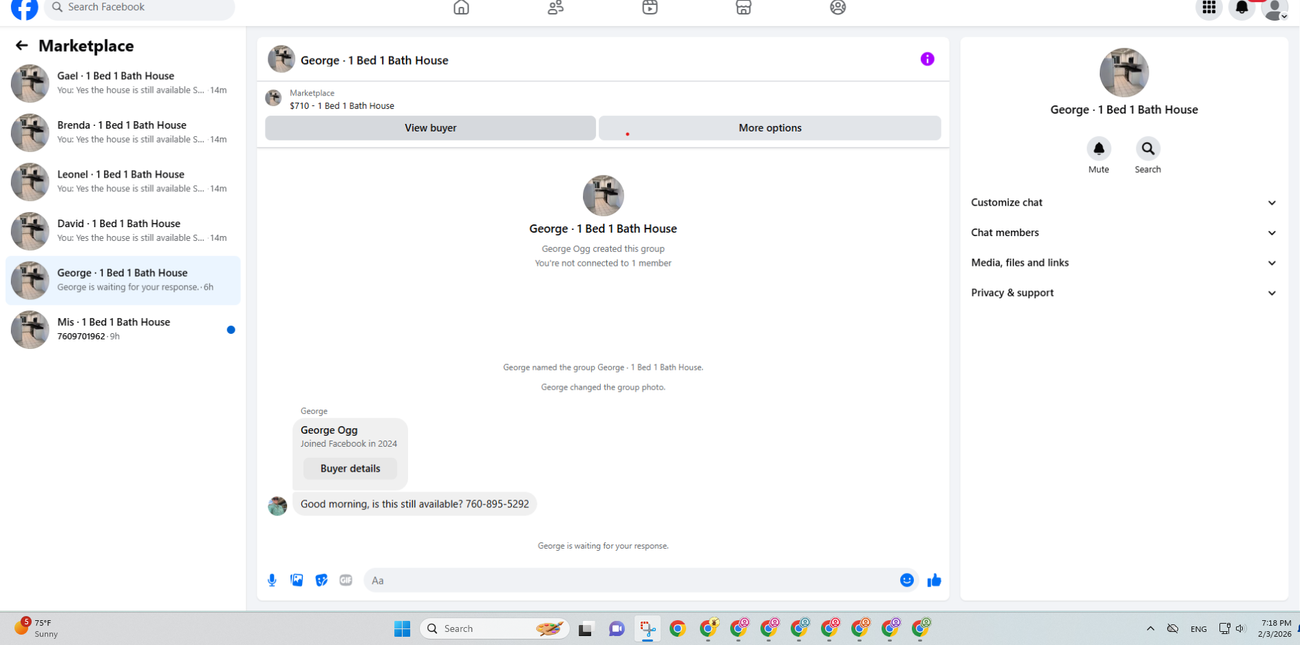Mute the George conversation

[1098, 149]
